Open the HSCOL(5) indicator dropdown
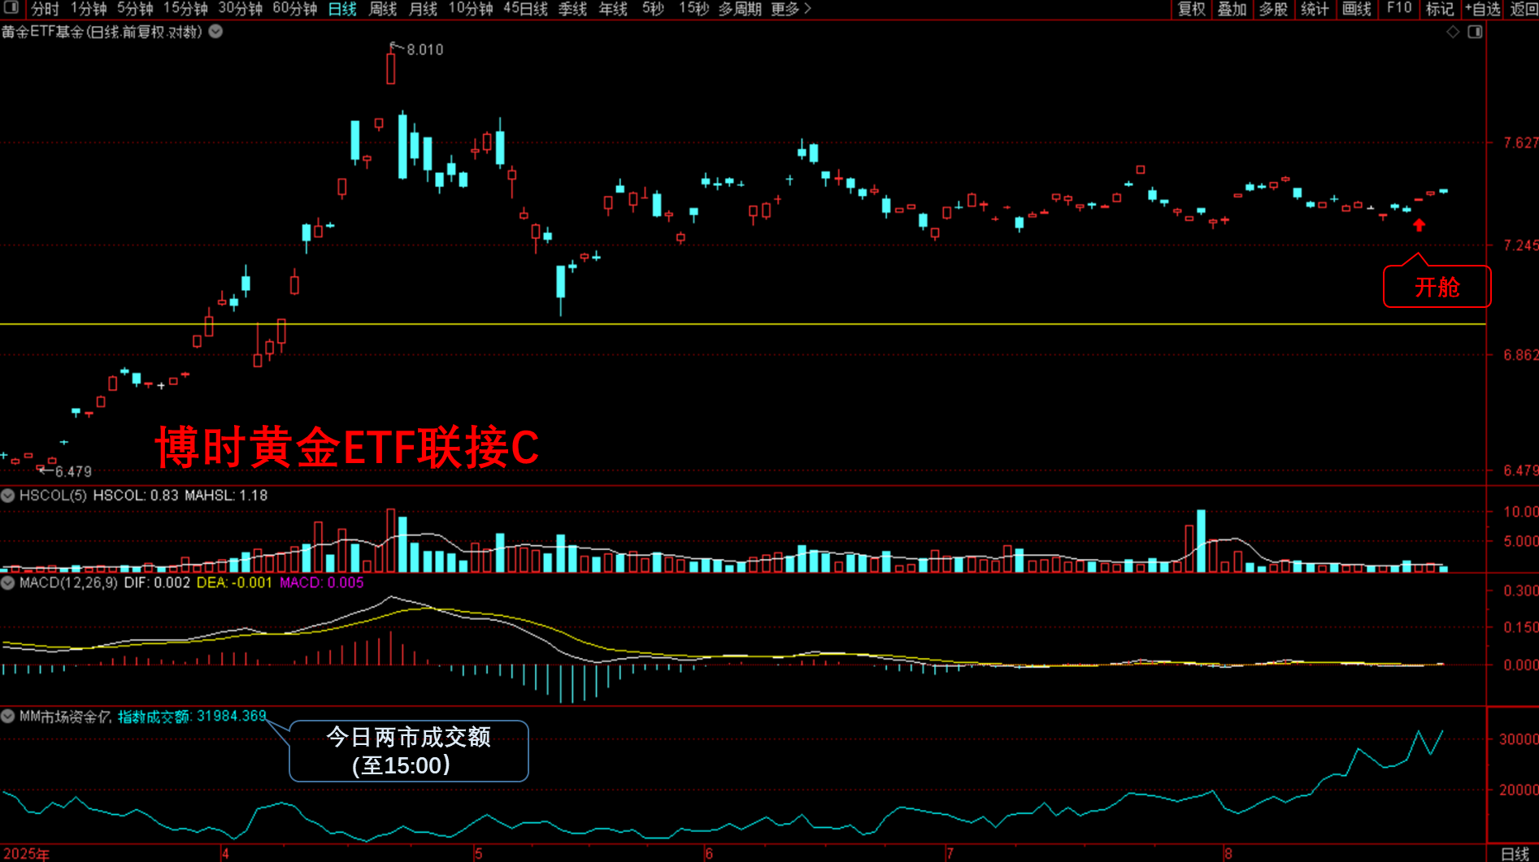 click(8, 496)
